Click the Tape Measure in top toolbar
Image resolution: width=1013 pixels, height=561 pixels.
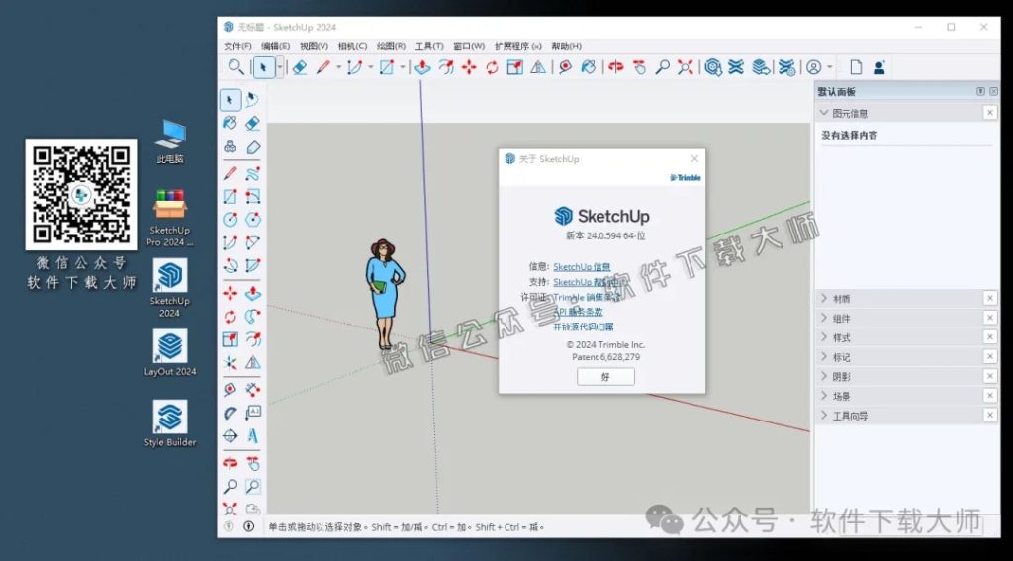point(565,67)
